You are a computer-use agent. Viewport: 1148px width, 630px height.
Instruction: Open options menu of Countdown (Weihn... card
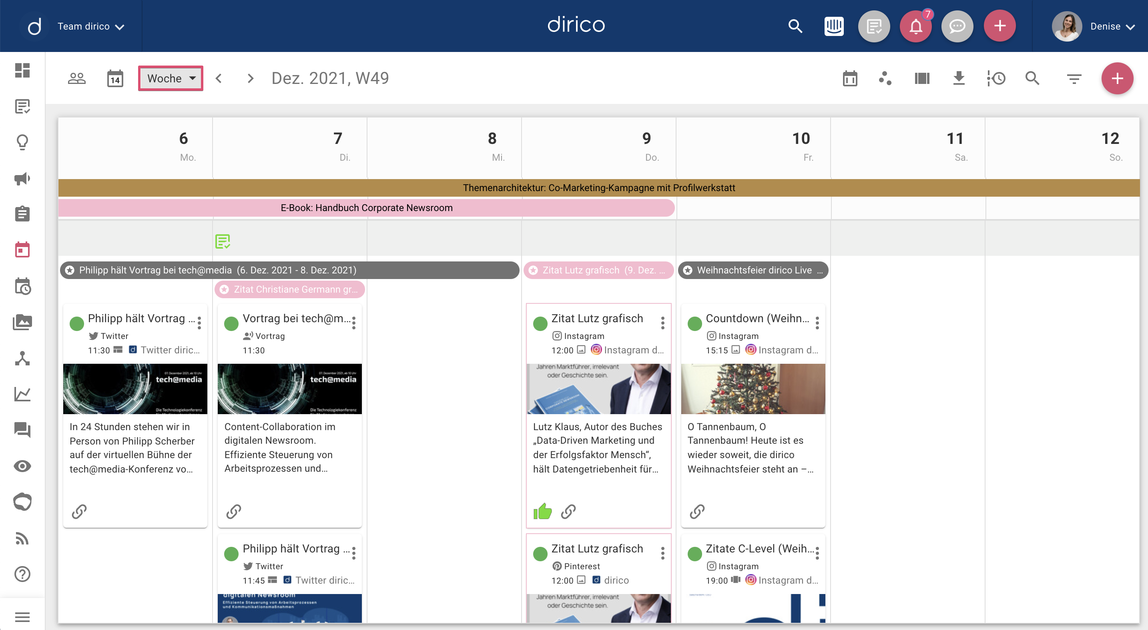[x=817, y=323]
